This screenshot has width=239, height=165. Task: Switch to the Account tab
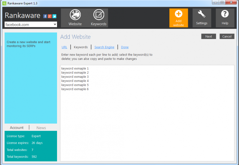pos(17,128)
